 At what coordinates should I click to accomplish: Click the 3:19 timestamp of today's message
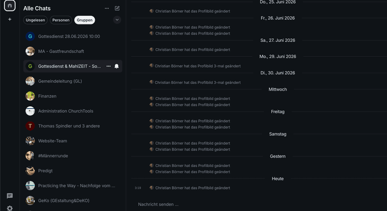[137, 188]
